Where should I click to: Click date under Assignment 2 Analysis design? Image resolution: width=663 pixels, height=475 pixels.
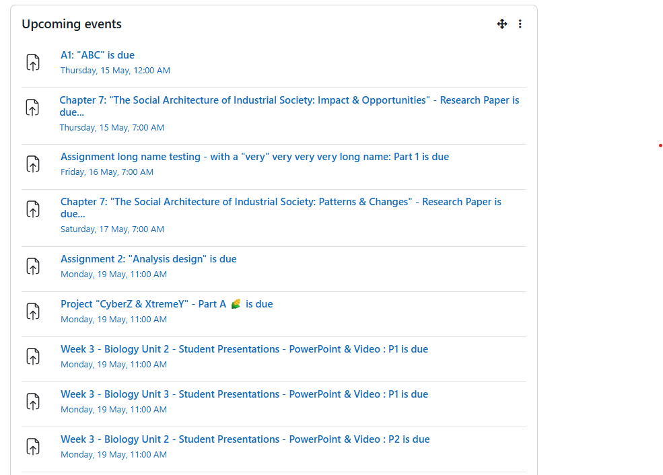coord(114,275)
